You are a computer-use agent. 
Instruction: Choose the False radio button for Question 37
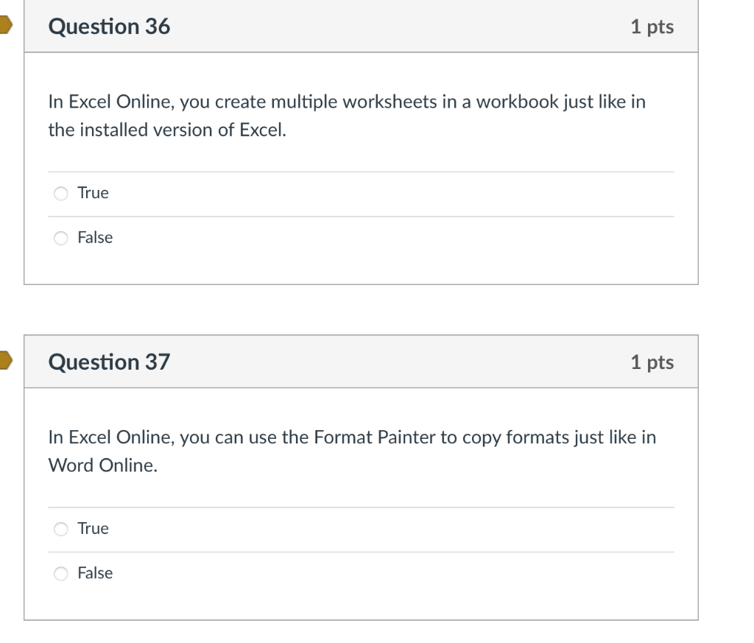[x=60, y=574]
